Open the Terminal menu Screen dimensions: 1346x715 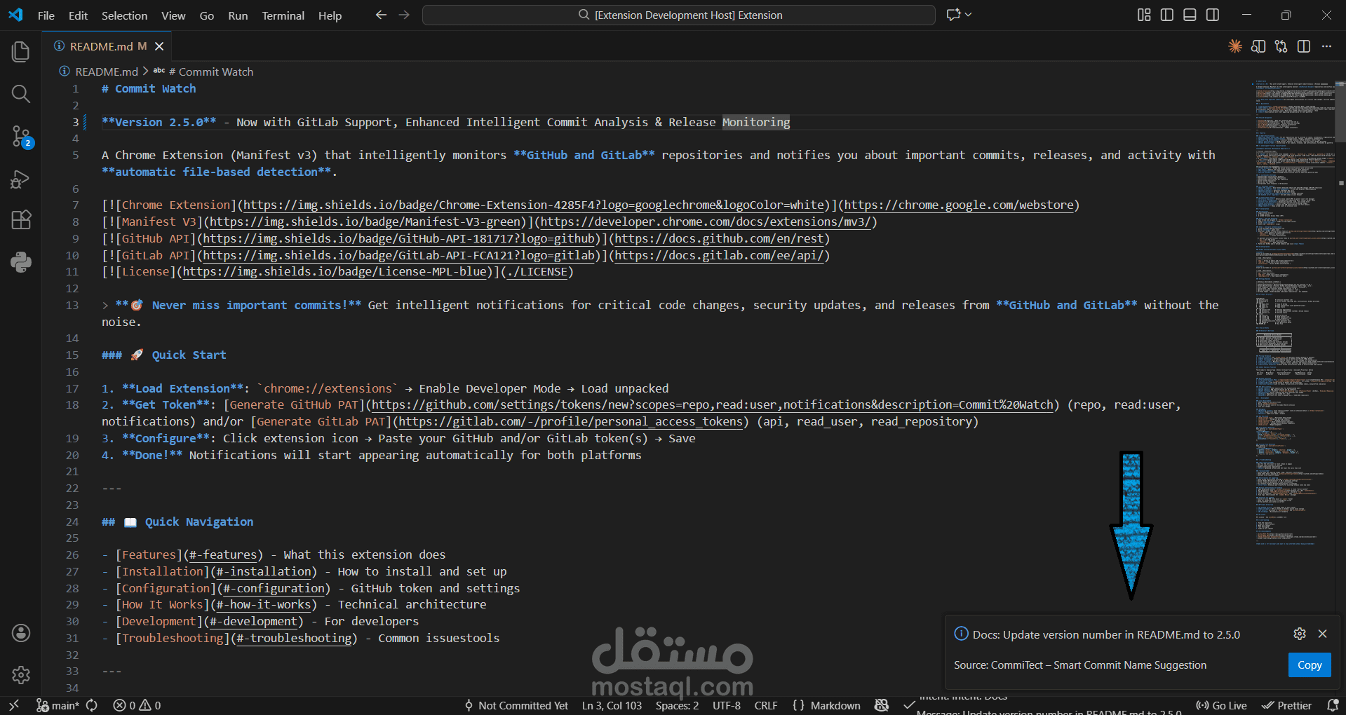point(283,15)
